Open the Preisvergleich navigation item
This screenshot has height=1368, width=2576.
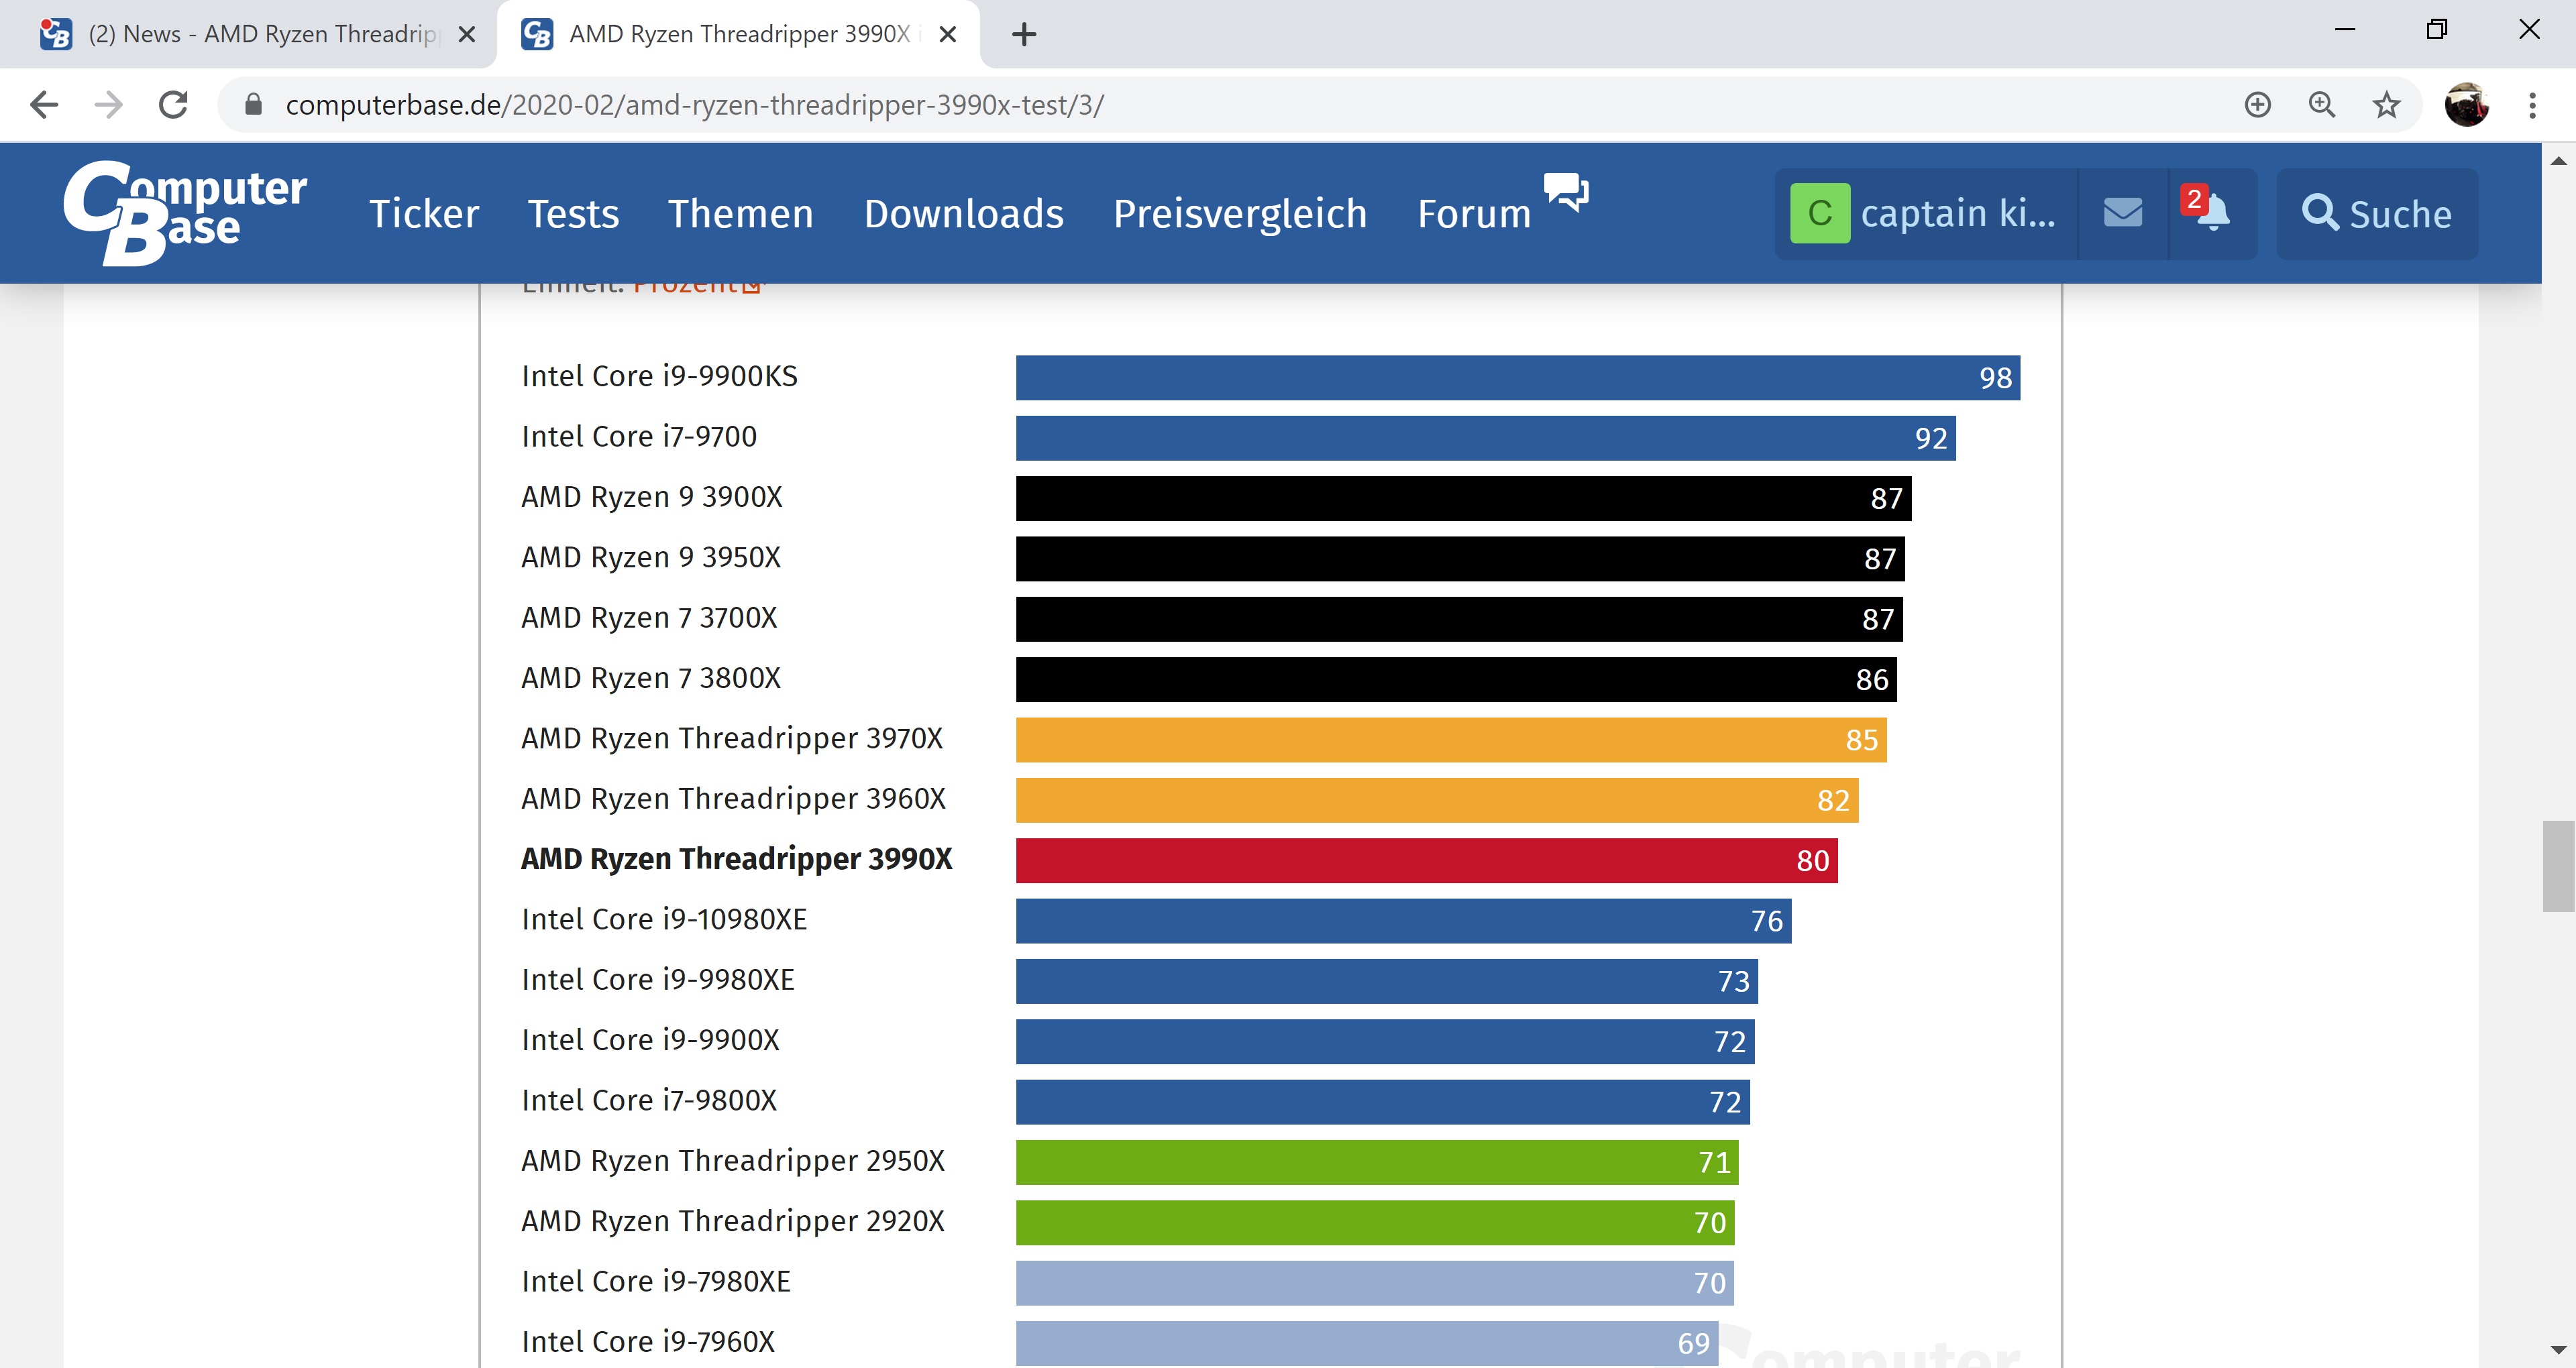coord(1239,214)
